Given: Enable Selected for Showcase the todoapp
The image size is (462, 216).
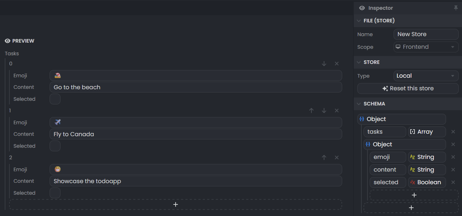Looking at the screenshot, I should 55,193.
